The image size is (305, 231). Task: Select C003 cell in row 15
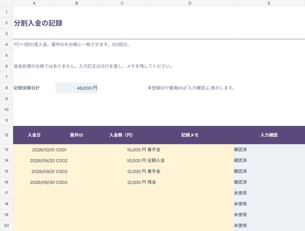(x=77, y=172)
